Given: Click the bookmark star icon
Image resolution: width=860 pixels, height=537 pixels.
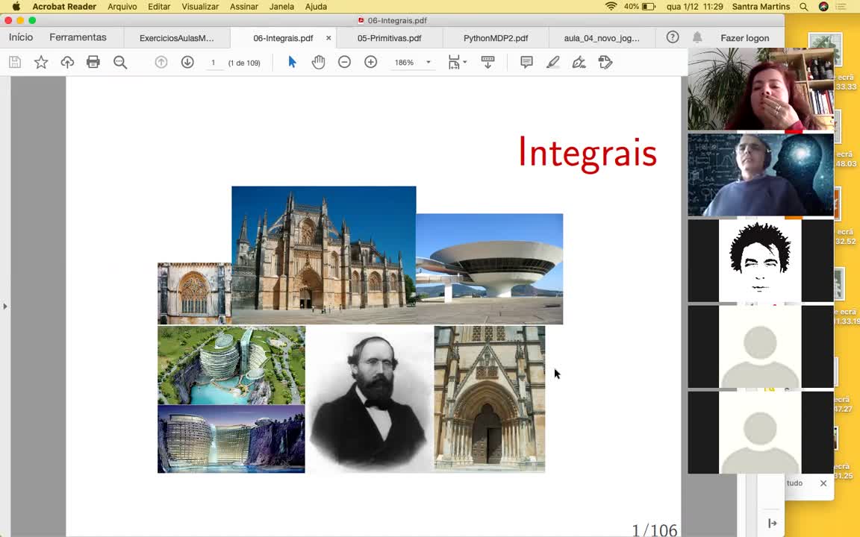Looking at the screenshot, I should pyautogui.click(x=41, y=63).
